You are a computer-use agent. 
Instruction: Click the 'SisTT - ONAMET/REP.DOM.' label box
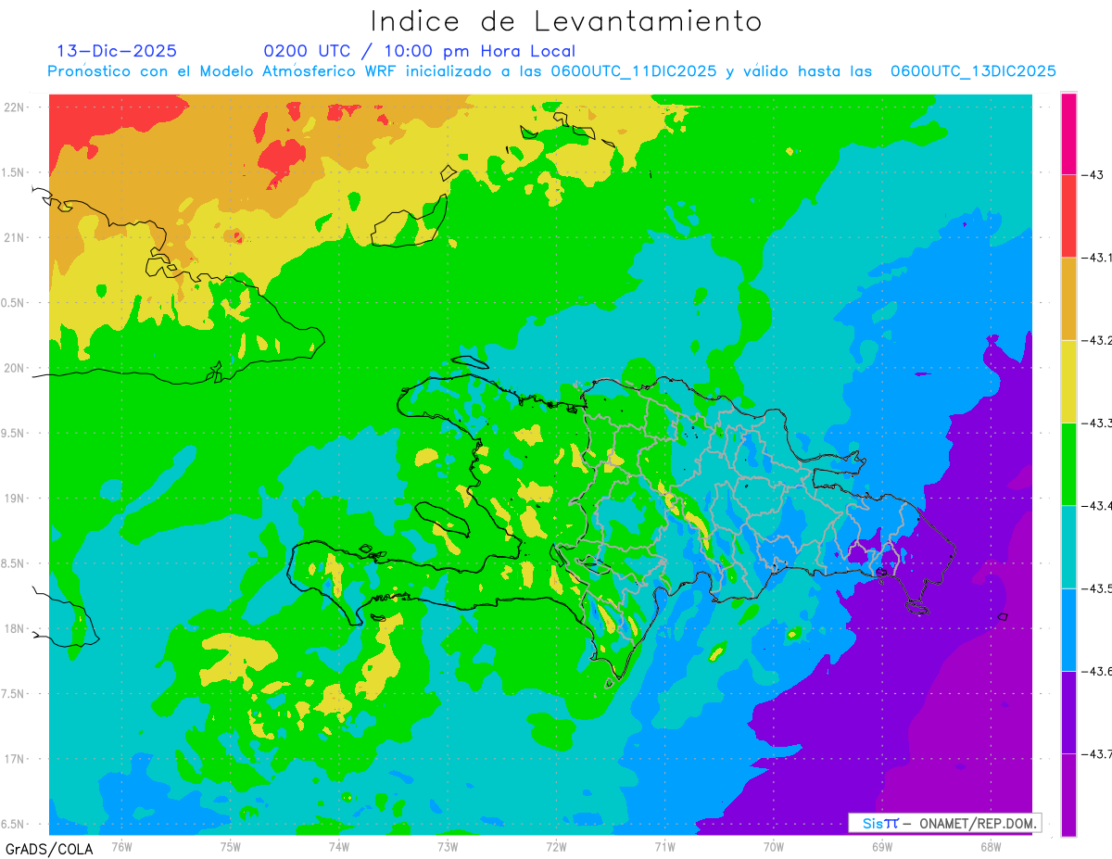click(x=945, y=823)
